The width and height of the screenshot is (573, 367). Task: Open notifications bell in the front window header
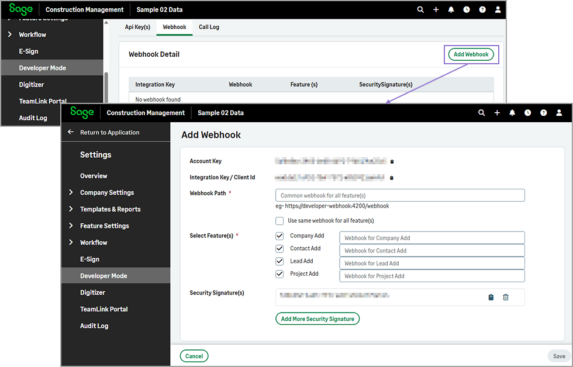(x=512, y=113)
